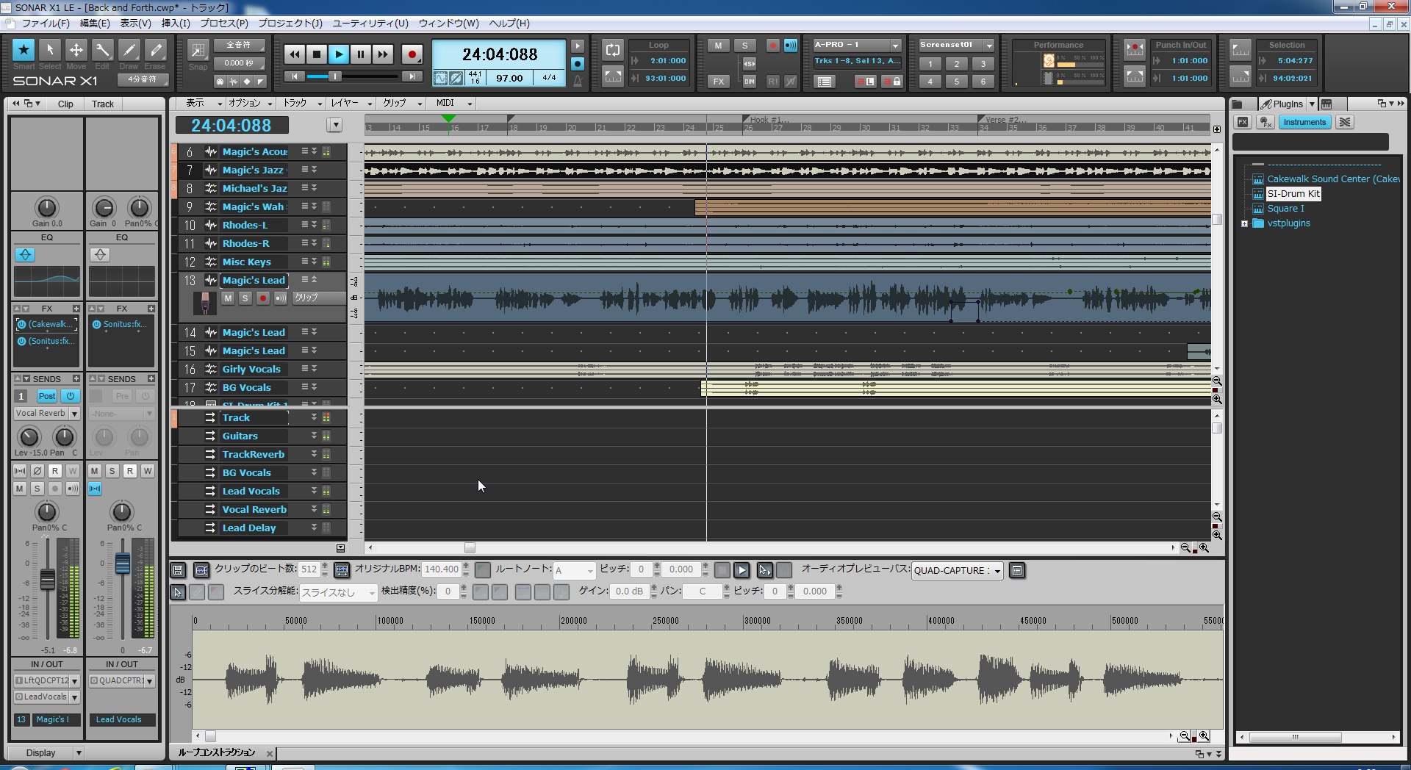Select the Edit tool
Viewport: 1411px width, 770px height.
click(103, 50)
